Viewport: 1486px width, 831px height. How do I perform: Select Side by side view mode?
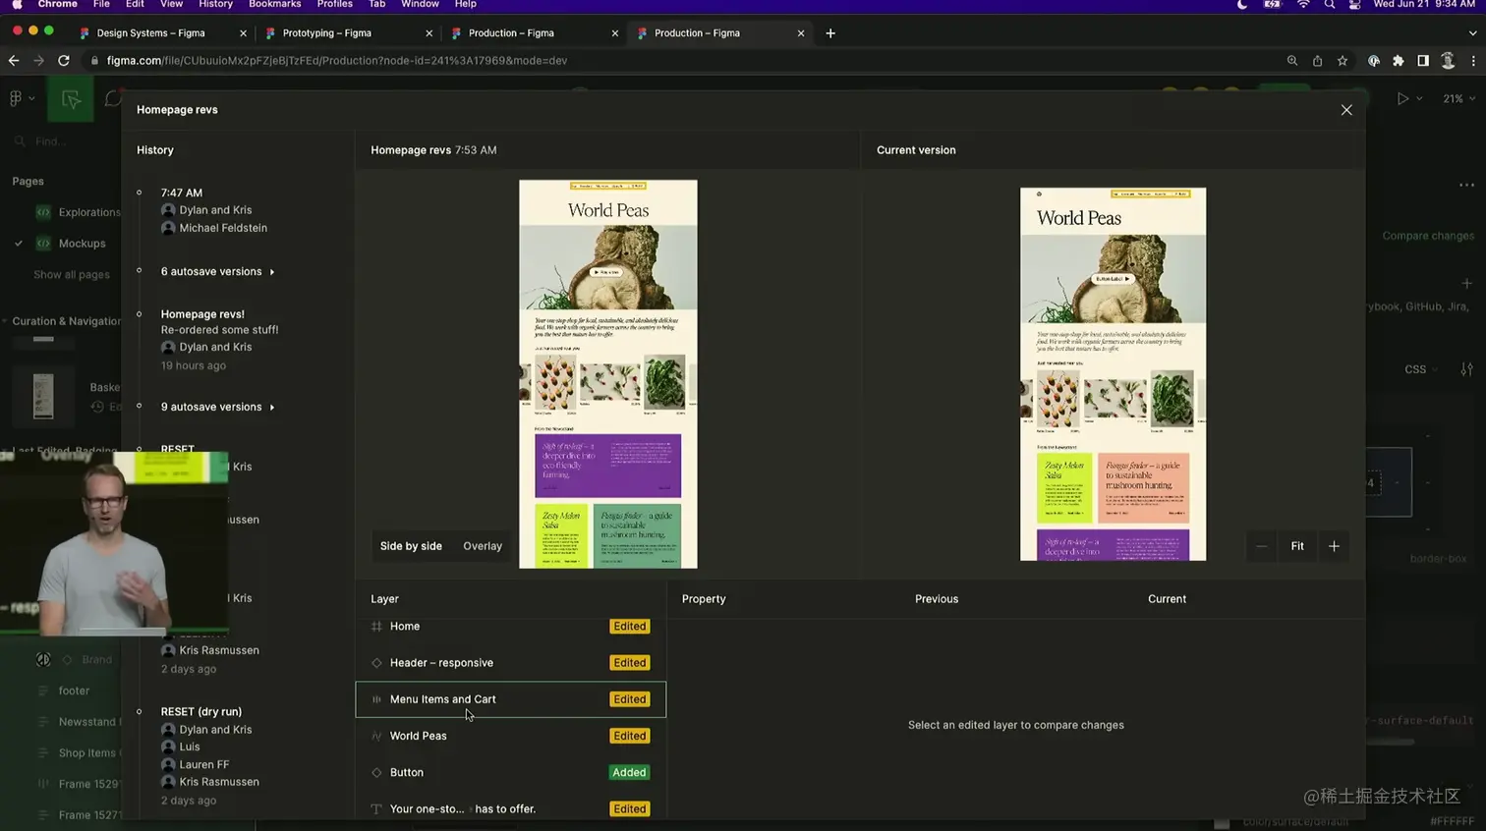[x=411, y=546]
